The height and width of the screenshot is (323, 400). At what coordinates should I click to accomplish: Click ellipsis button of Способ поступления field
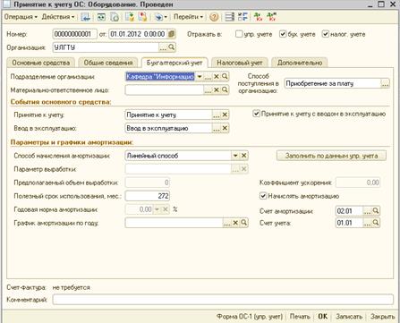385,84
